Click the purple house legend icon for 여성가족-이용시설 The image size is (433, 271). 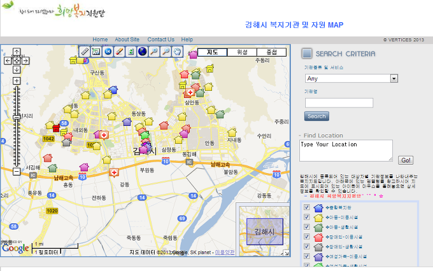[318, 256]
